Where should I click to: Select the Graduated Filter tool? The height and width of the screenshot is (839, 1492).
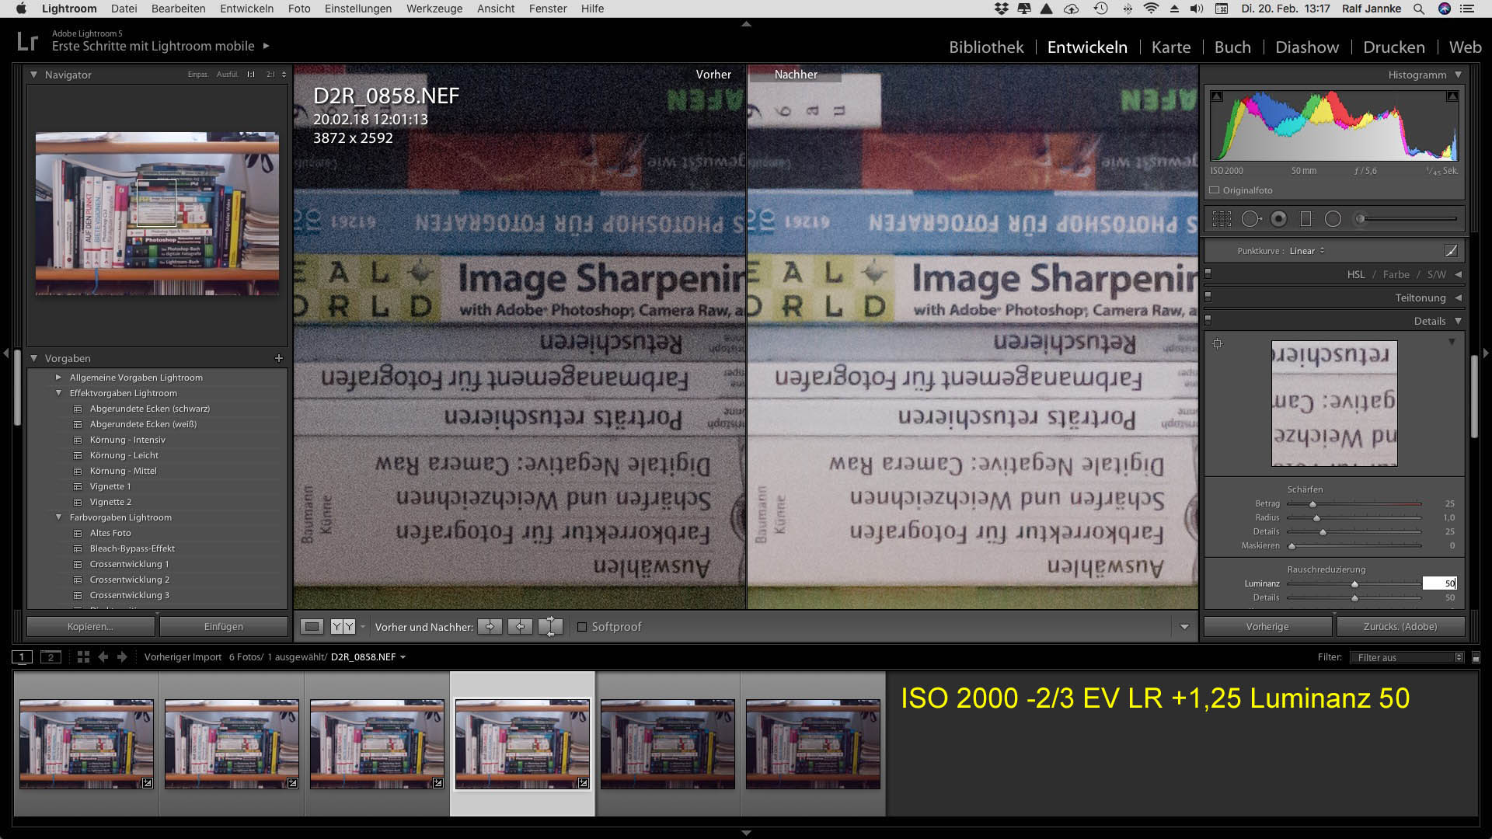click(x=1305, y=219)
